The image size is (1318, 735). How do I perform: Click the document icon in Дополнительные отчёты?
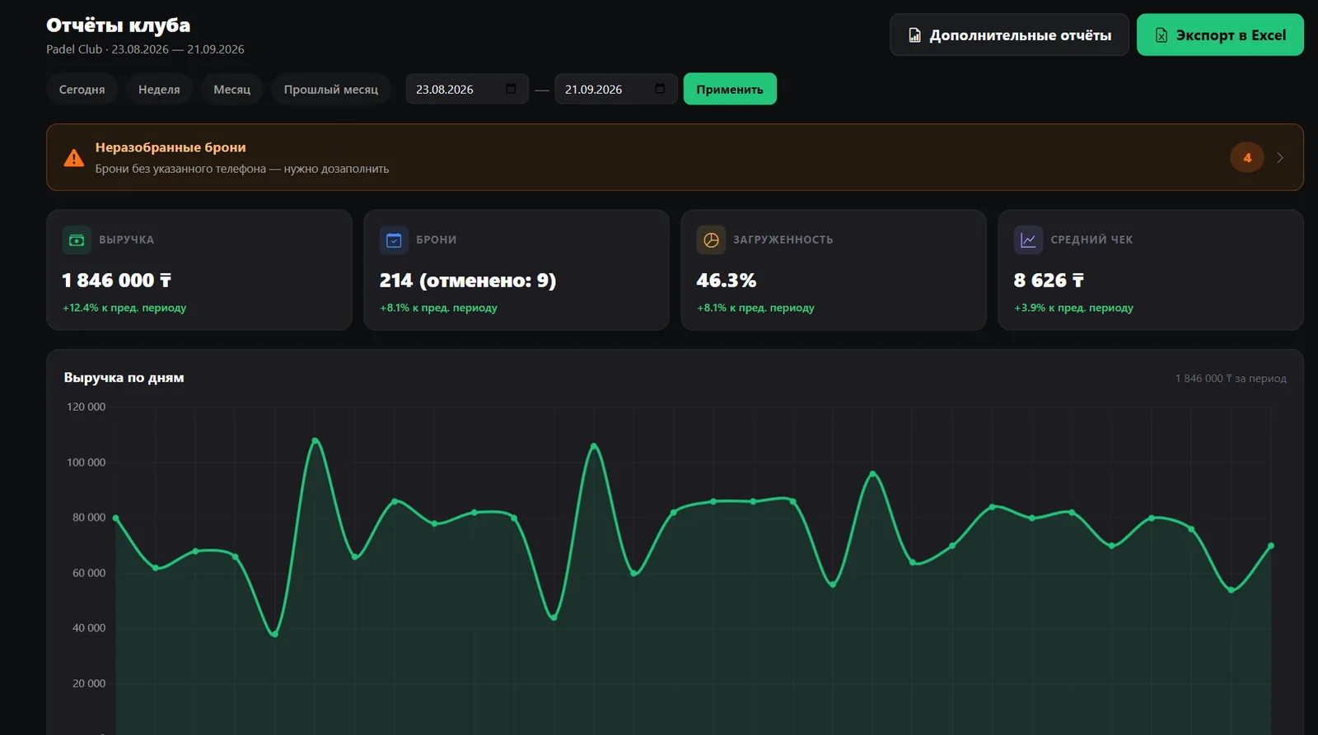[914, 35]
